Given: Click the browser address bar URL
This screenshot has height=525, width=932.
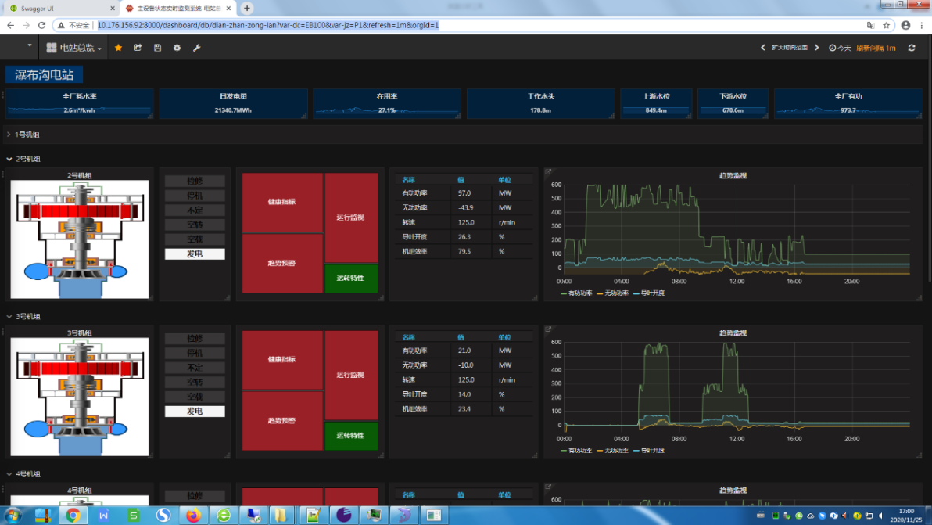Looking at the screenshot, I should 267,25.
